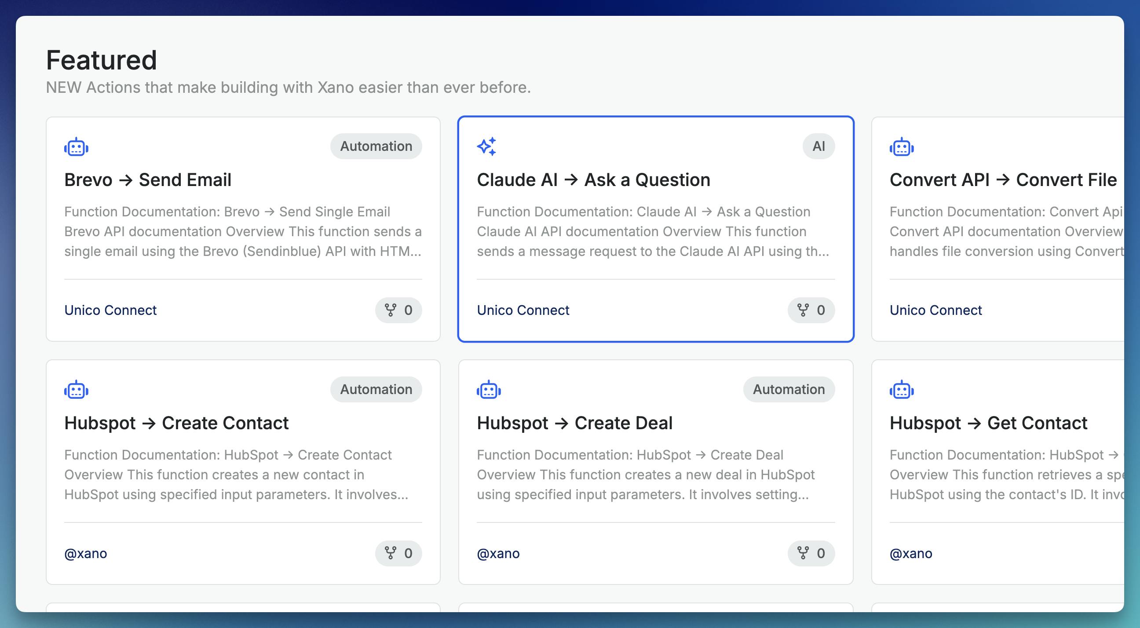Click the HubSpot Create Contact description text
This screenshot has height=628, width=1140.
pyautogui.click(x=236, y=475)
